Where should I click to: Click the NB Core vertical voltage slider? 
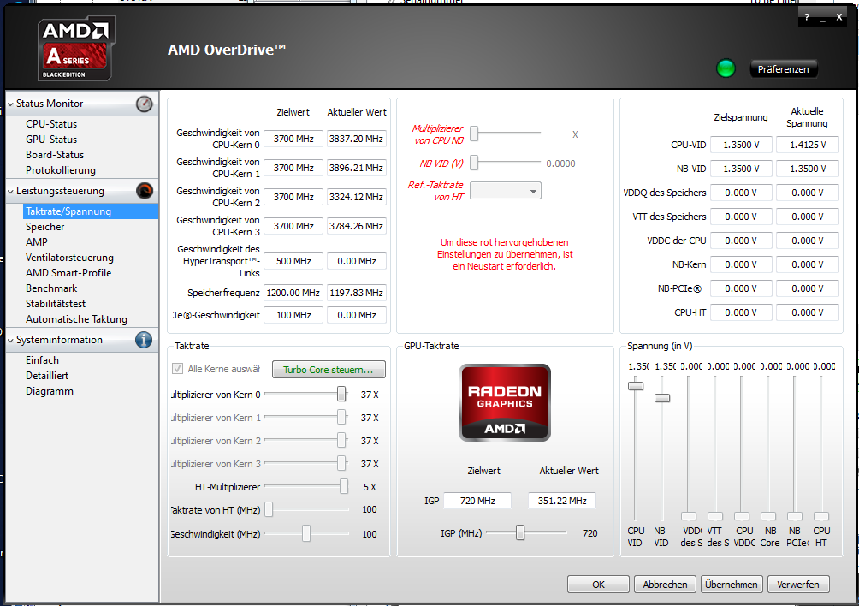[x=768, y=516]
